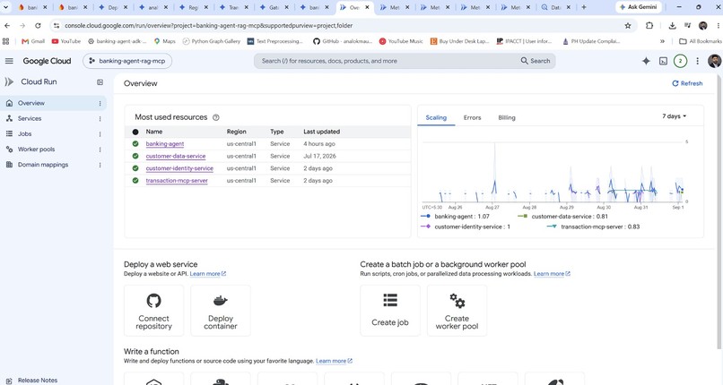Open the three-dot menu next to Domain mappings
The image size is (723, 385).
point(100,165)
